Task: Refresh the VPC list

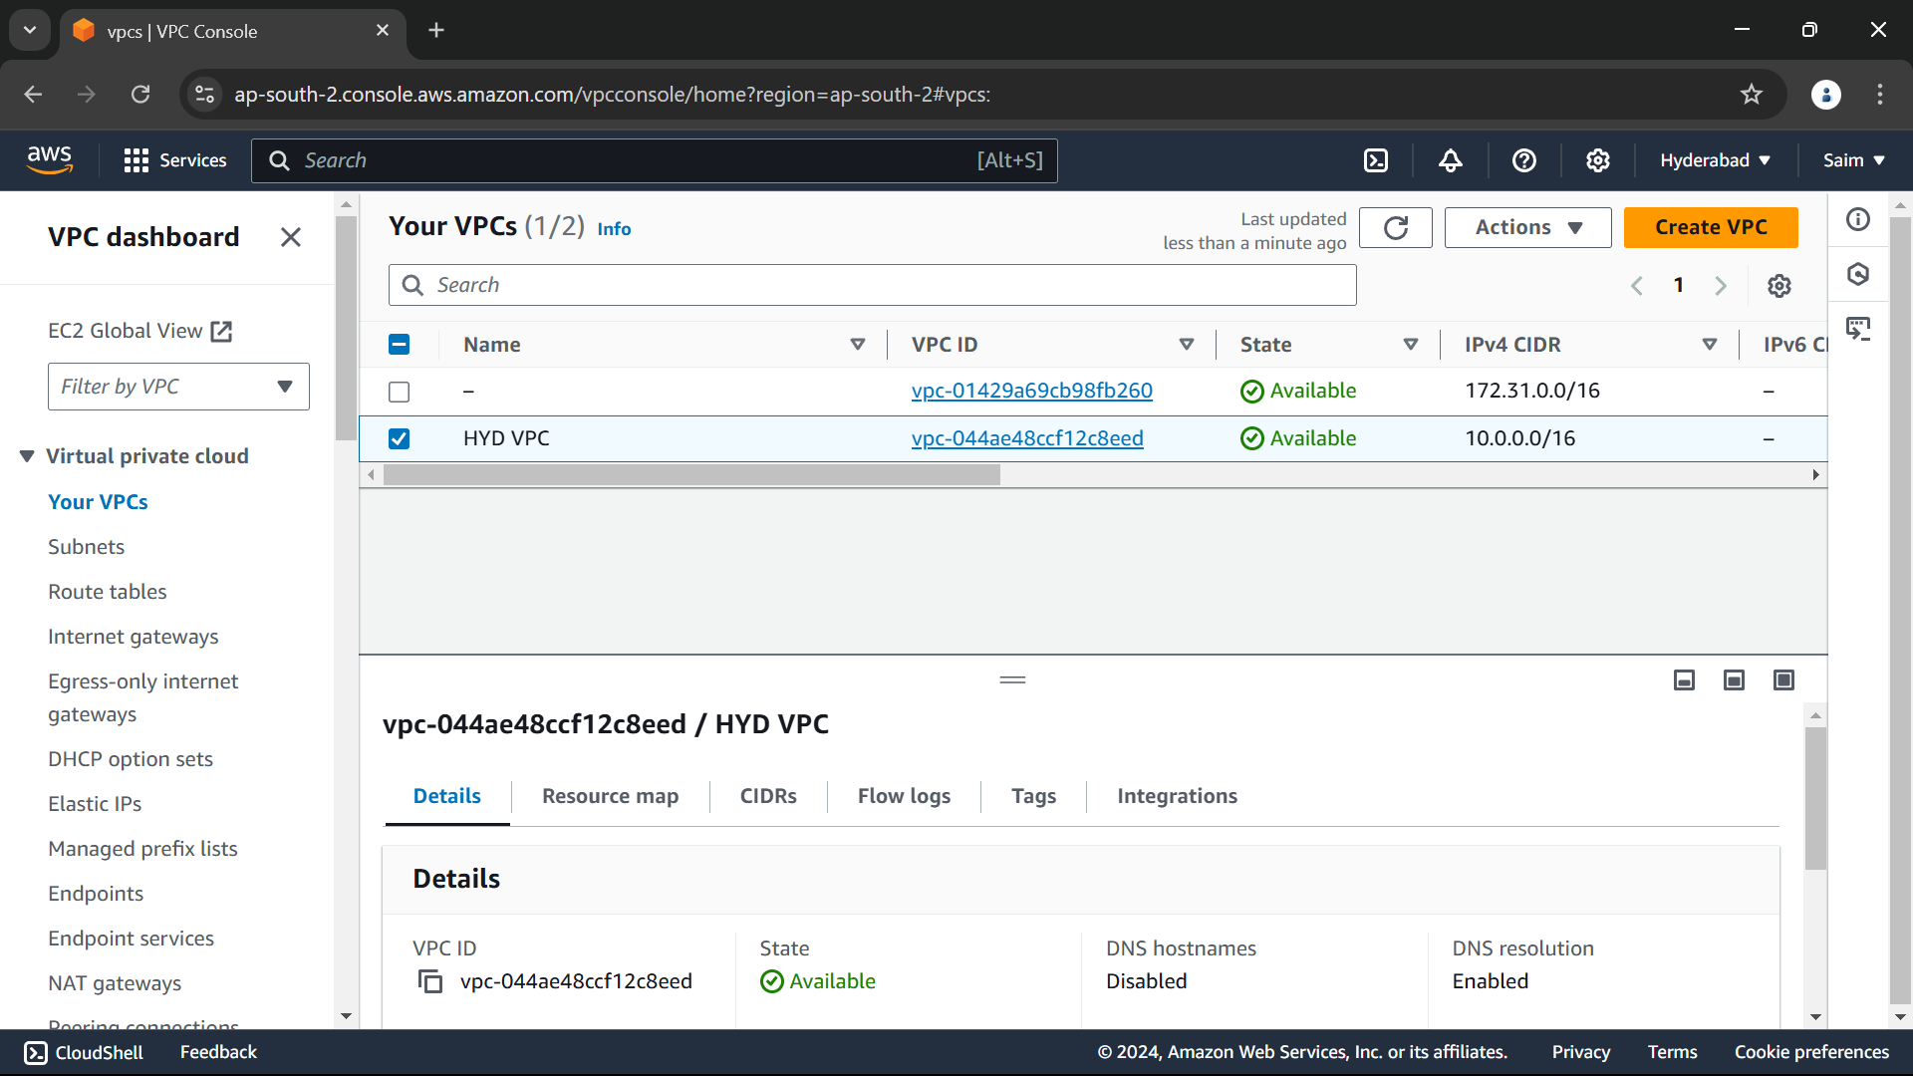Action: click(x=1396, y=227)
